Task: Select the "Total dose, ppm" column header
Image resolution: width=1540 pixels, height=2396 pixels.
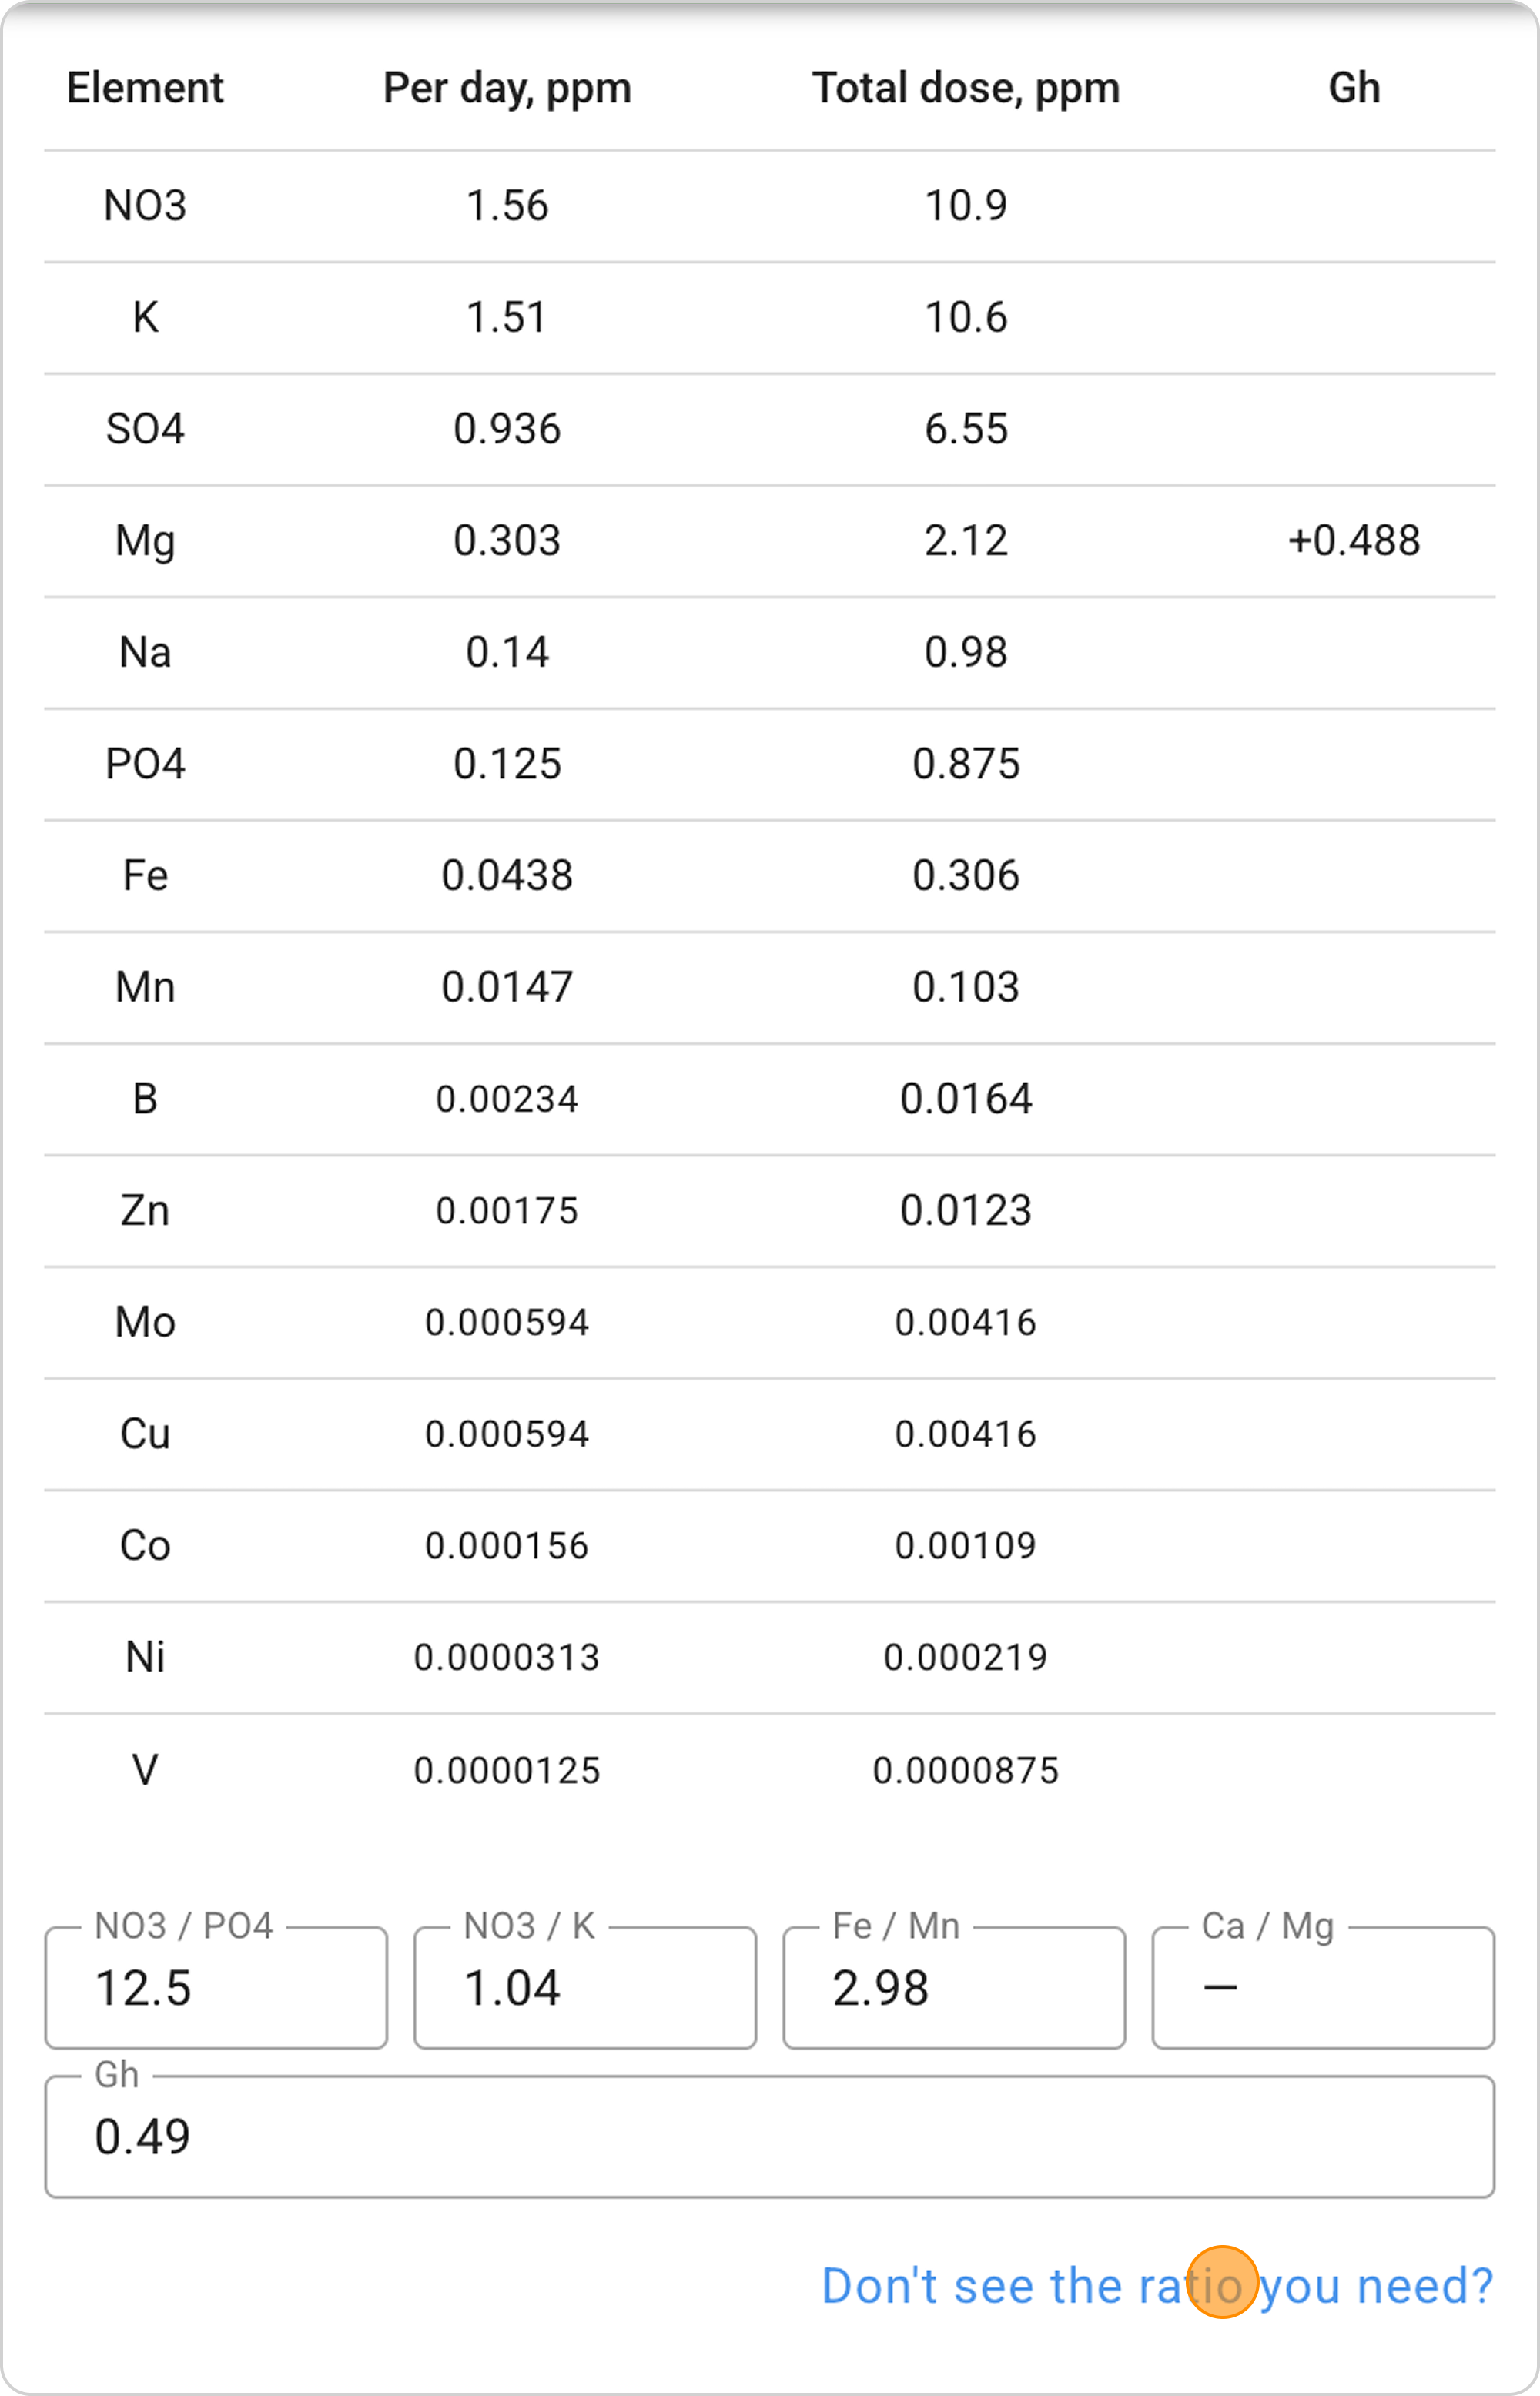Action: tap(965, 88)
